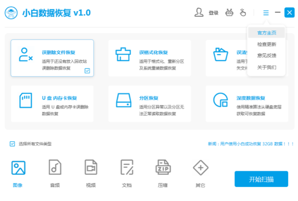Open the hamburger menu dropdown

click(265, 13)
